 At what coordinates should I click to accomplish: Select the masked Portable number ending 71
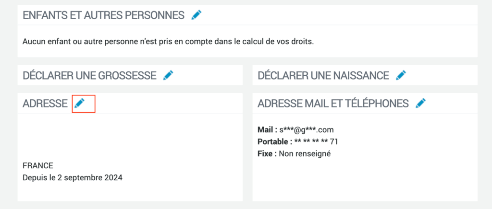click(316, 142)
